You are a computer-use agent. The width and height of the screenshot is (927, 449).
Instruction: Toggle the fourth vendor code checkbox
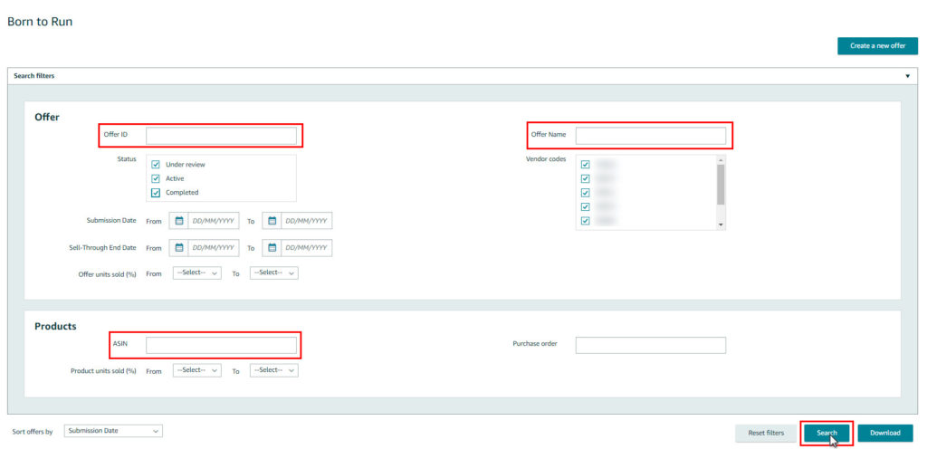[586, 206]
